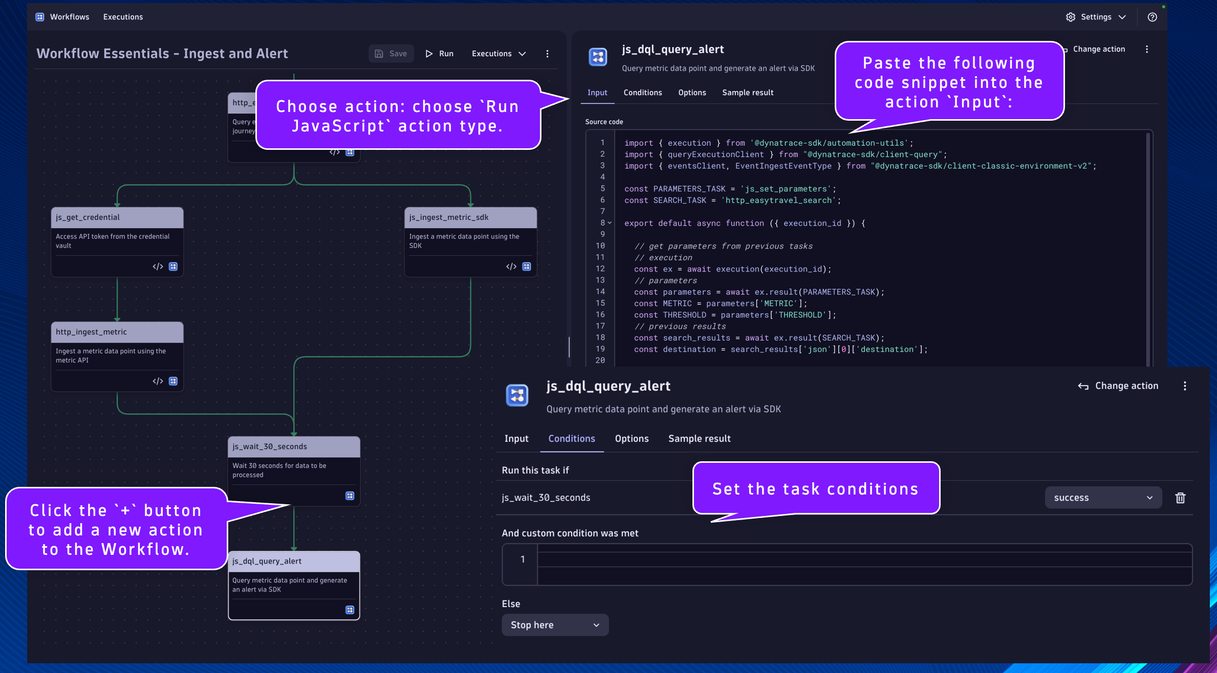
Task: Open Sample result tab in upper panel
Action: point(748,93)
